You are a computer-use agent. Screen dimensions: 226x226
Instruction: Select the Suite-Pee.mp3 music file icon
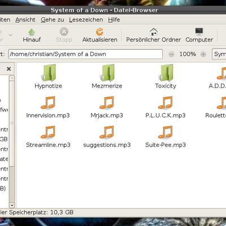pyautogui.click(x=166, y=132)
